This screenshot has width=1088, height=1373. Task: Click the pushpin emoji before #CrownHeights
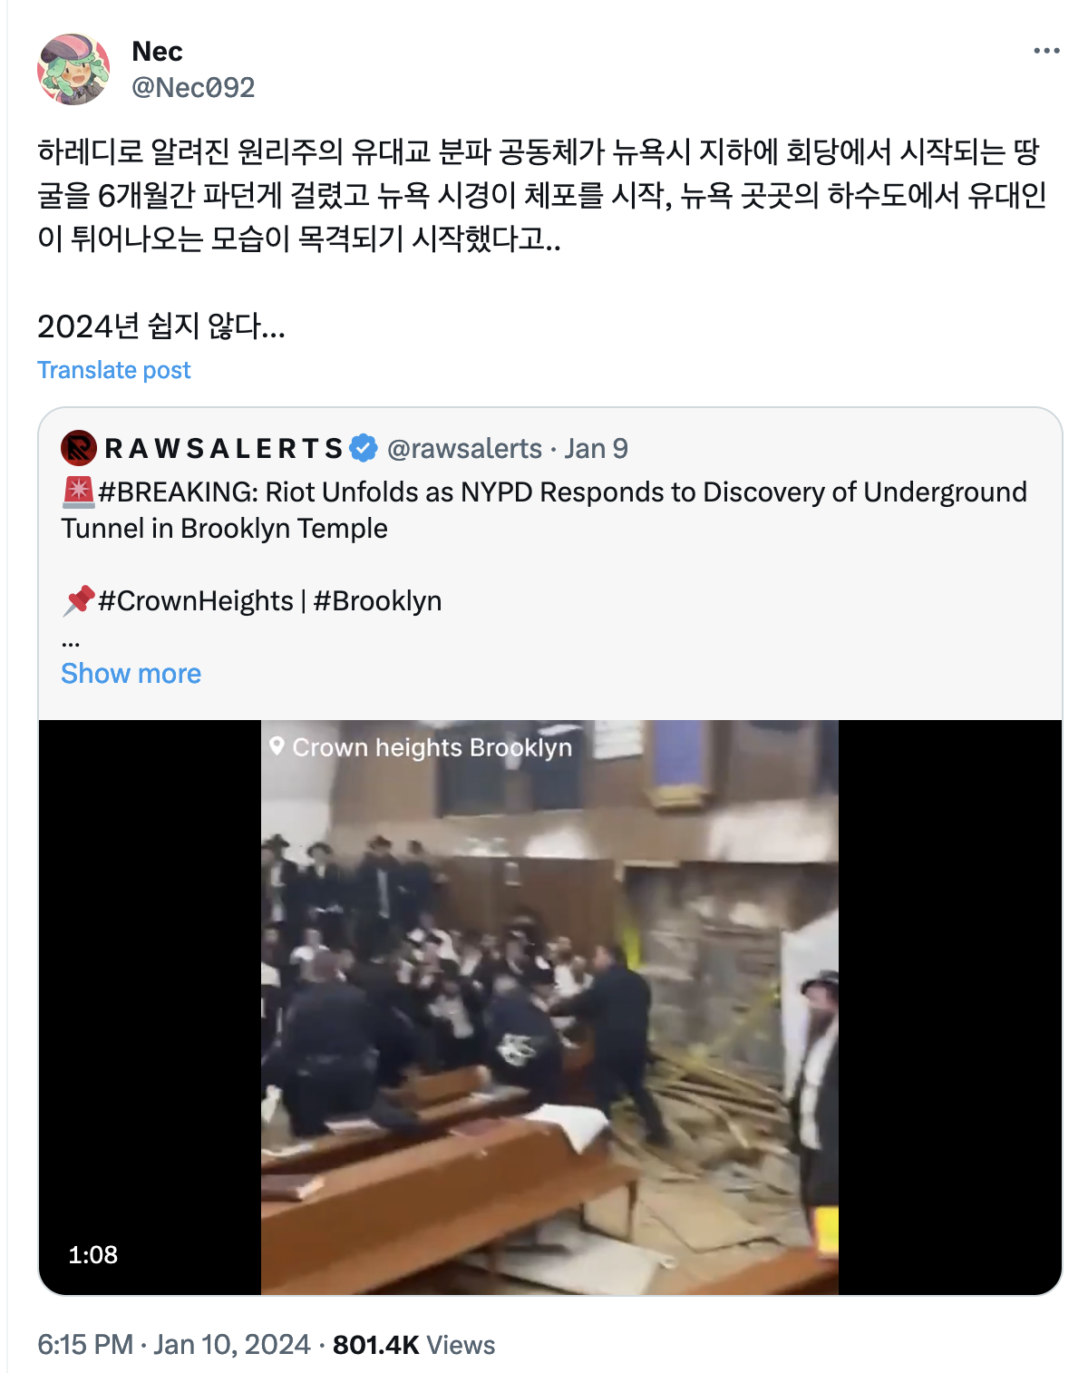[x=78, y=600]
